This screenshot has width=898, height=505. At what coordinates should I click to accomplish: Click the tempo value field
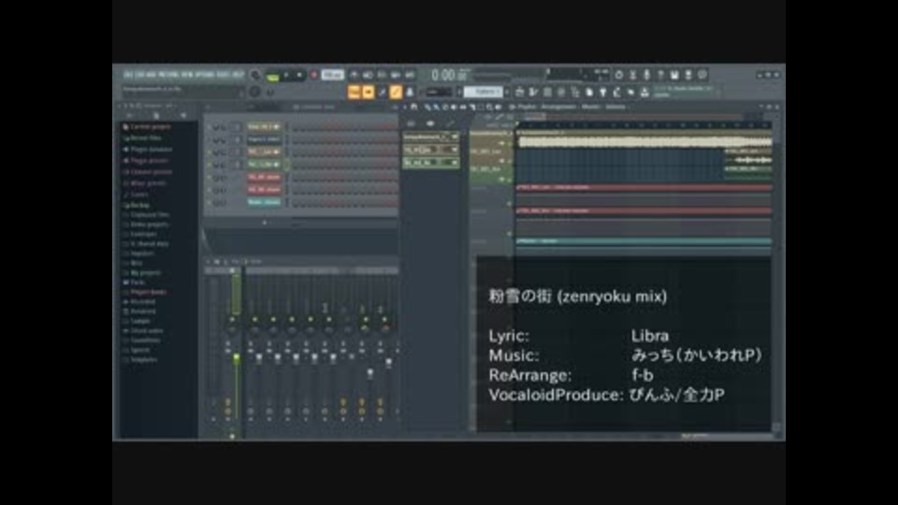(332, 75)
